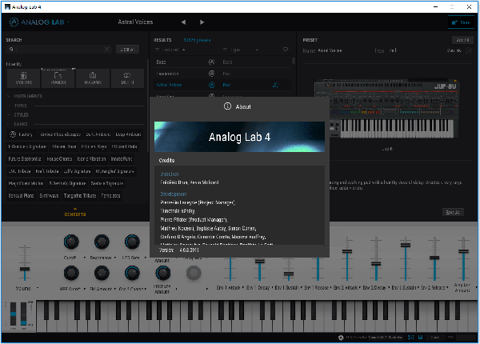This screenshot has height=344, width=480.
Task: Open the Cutoff parameter assignment dropdown
Action: coord(85,258)
